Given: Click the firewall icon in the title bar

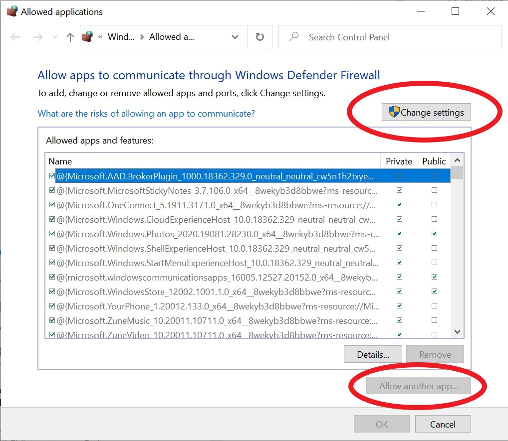Looking at the screenshot, I should click(12, 11).
